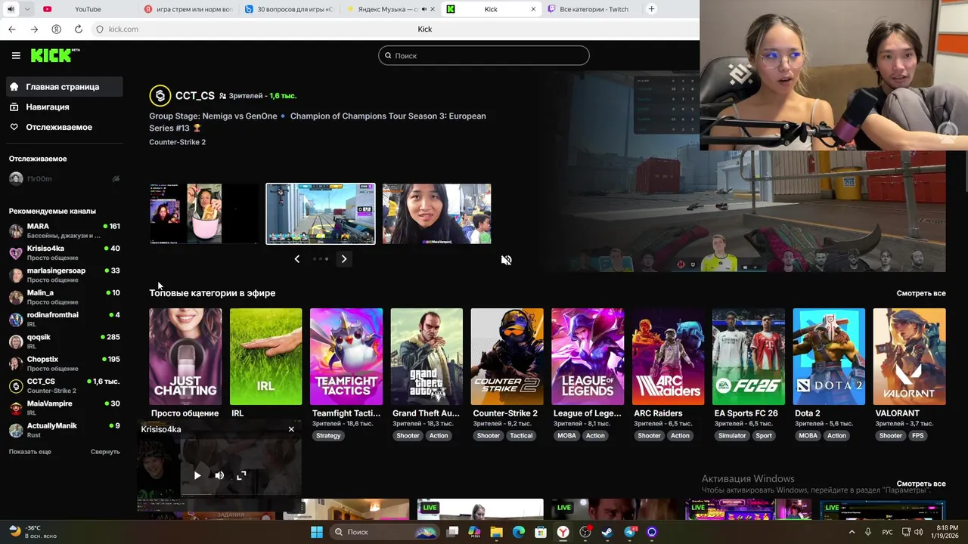Viewport: 968px width, 544px height.
Task: Open ActuallyManik recommended channel
Action: [x=65, y=430]
